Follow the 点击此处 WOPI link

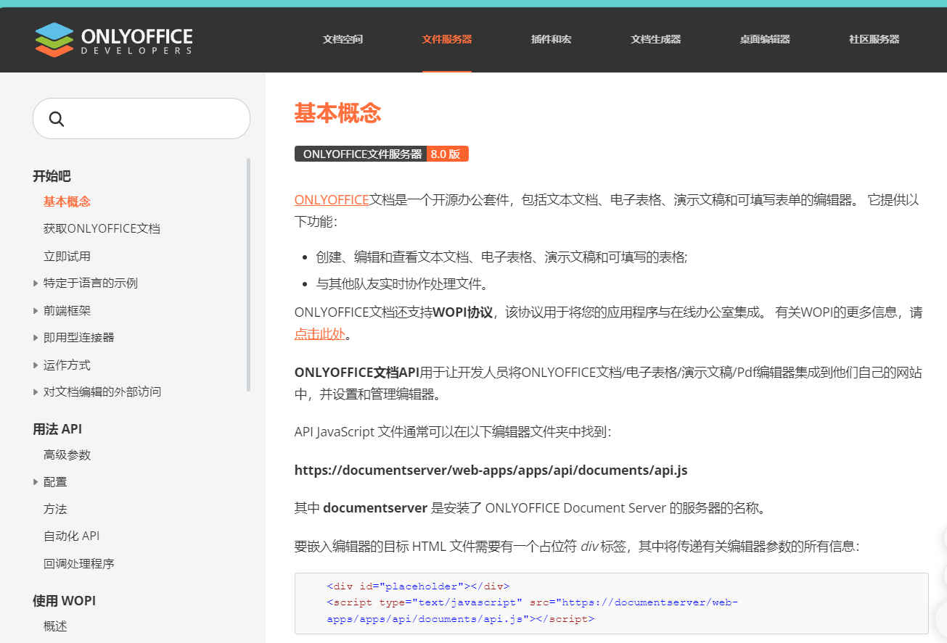click(x=319, y=334)
